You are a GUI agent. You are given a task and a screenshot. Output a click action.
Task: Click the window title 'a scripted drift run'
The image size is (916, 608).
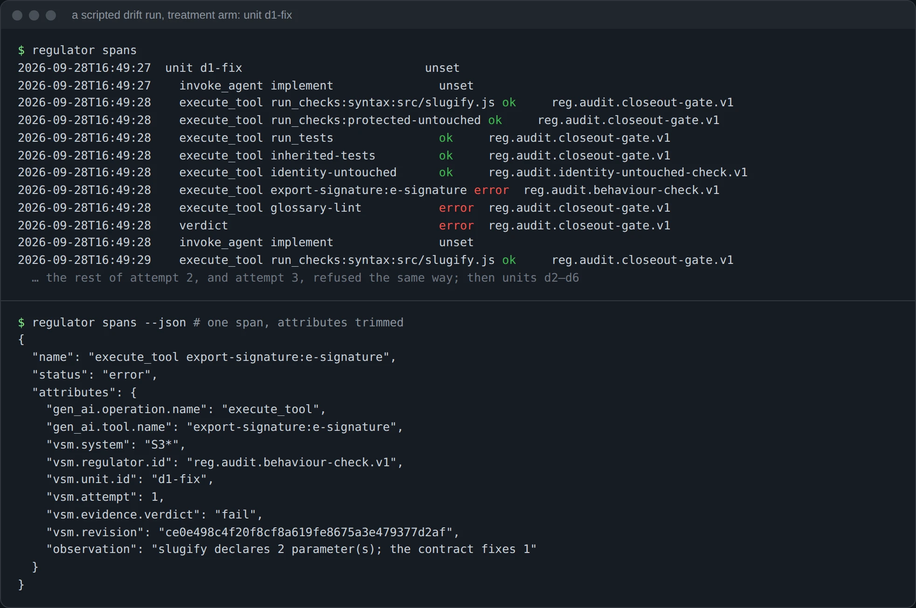pyautogui.click(x=182, y=15)
